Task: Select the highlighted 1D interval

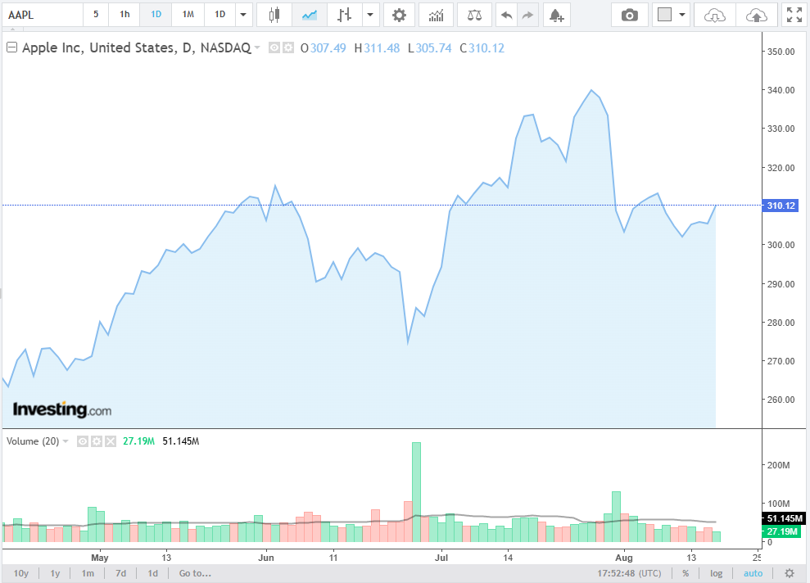Action: coord(156,15)
